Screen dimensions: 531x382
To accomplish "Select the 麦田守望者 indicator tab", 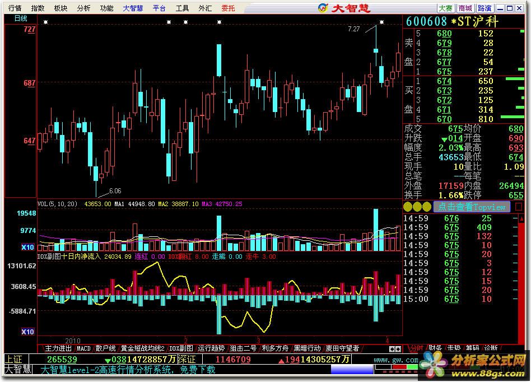I will [x=342, y=348].
